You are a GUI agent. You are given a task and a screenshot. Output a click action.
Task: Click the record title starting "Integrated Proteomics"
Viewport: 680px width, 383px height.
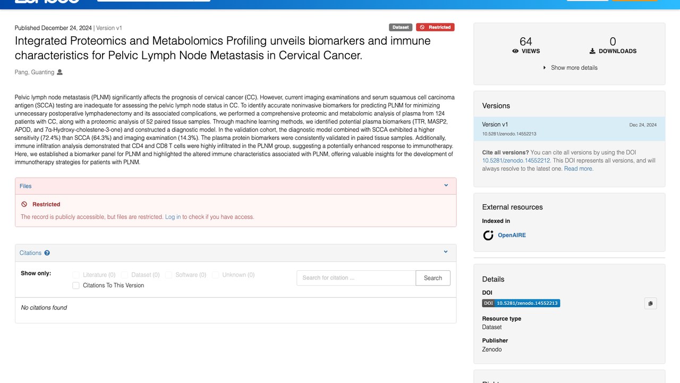tap(223, 48)
